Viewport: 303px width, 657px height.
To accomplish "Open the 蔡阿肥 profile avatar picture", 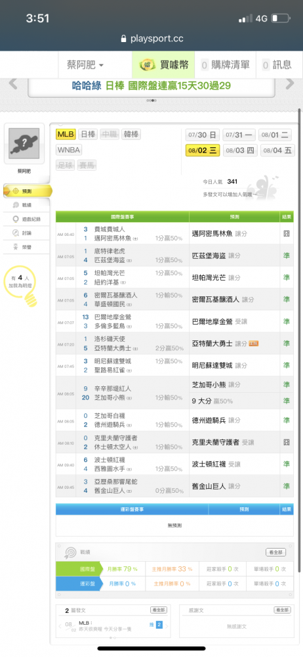I will pos(24,143).
